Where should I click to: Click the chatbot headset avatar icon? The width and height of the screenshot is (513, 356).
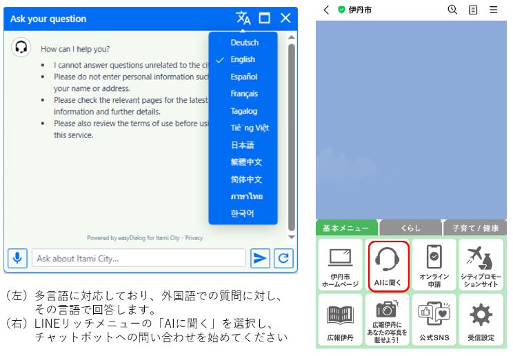[21, 47]
